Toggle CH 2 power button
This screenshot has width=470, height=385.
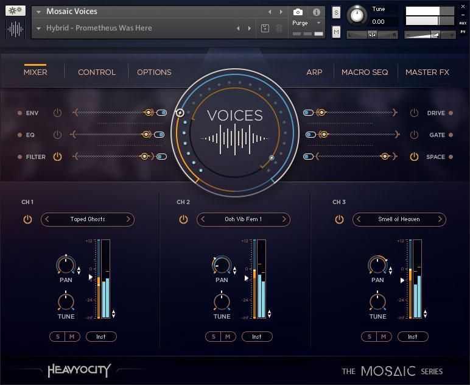[183, 219]
